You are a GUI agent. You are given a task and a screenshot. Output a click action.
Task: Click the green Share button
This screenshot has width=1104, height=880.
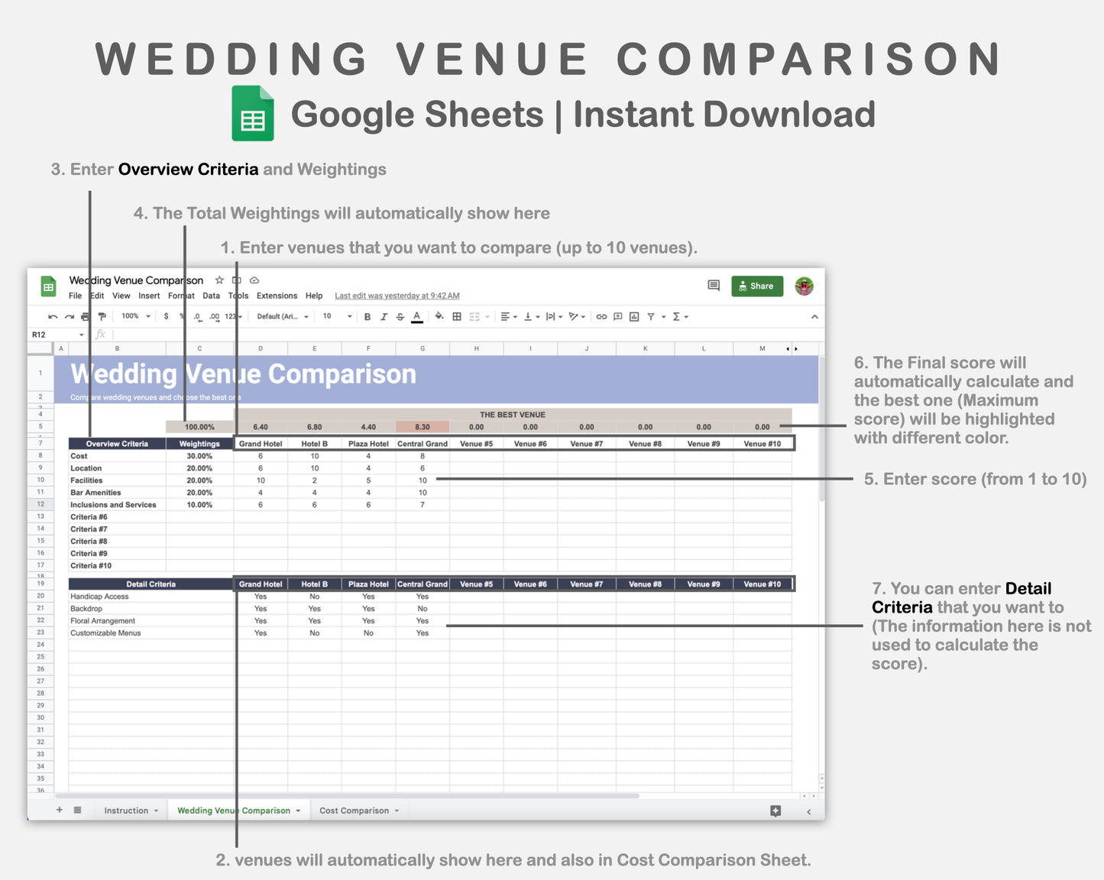[756, 286]
